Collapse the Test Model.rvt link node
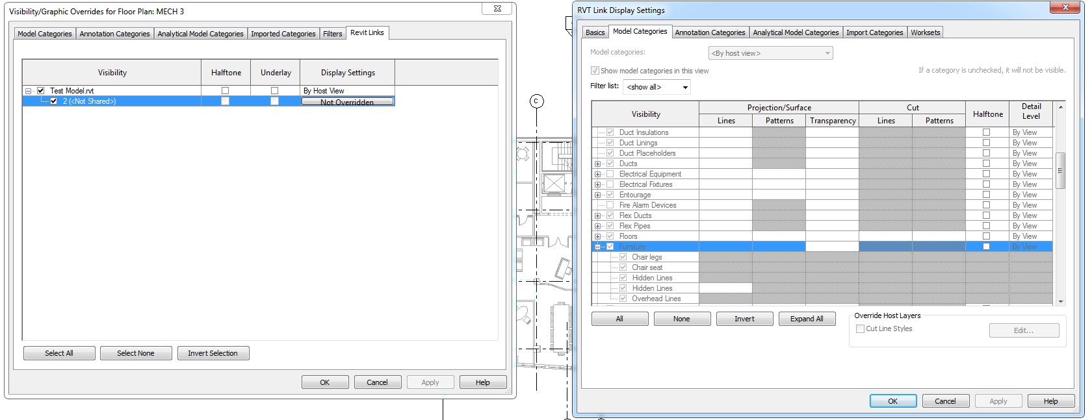 (x=28, y=91)
